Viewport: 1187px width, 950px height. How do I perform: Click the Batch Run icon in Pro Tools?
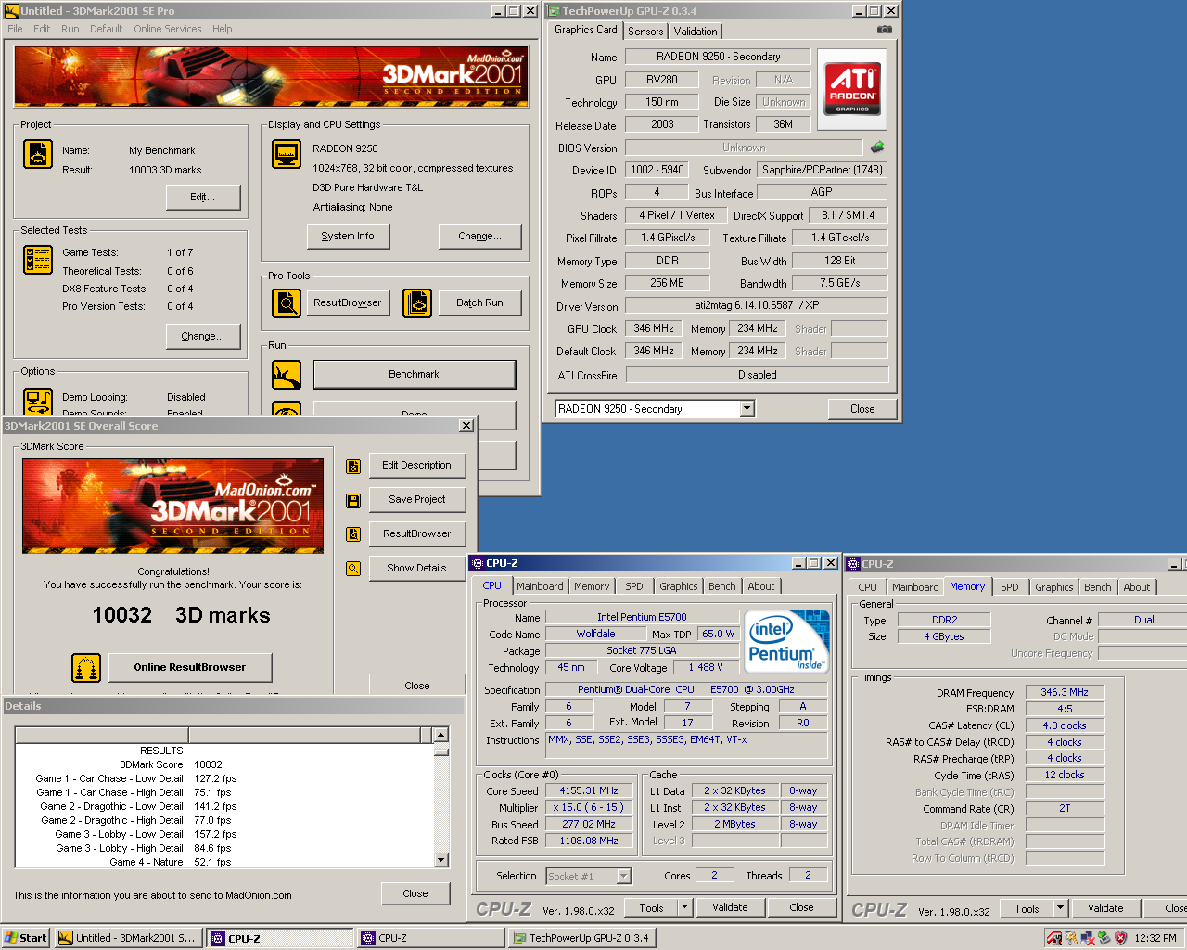click(x=417, y=303)
